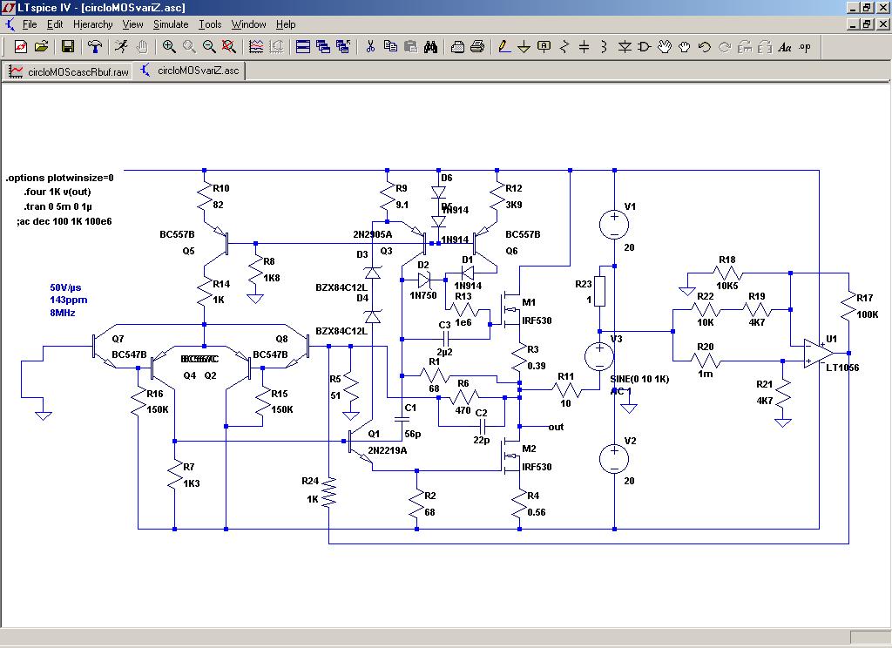This screenshot has height=648, width=892.
Task: Cascade windows icon
Action: [x=323, y=47]
